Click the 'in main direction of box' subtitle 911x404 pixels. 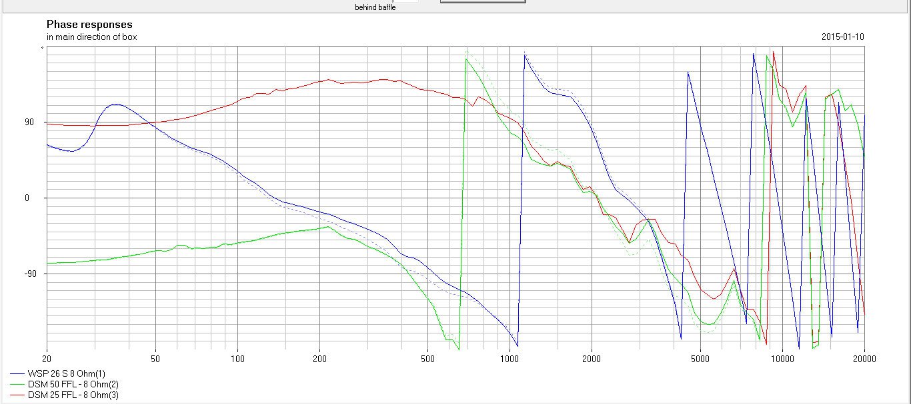tap(91, 37)
